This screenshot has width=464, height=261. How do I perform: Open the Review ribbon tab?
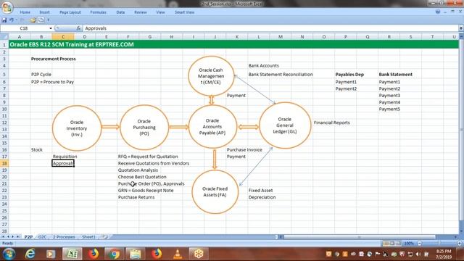[140, 12]
